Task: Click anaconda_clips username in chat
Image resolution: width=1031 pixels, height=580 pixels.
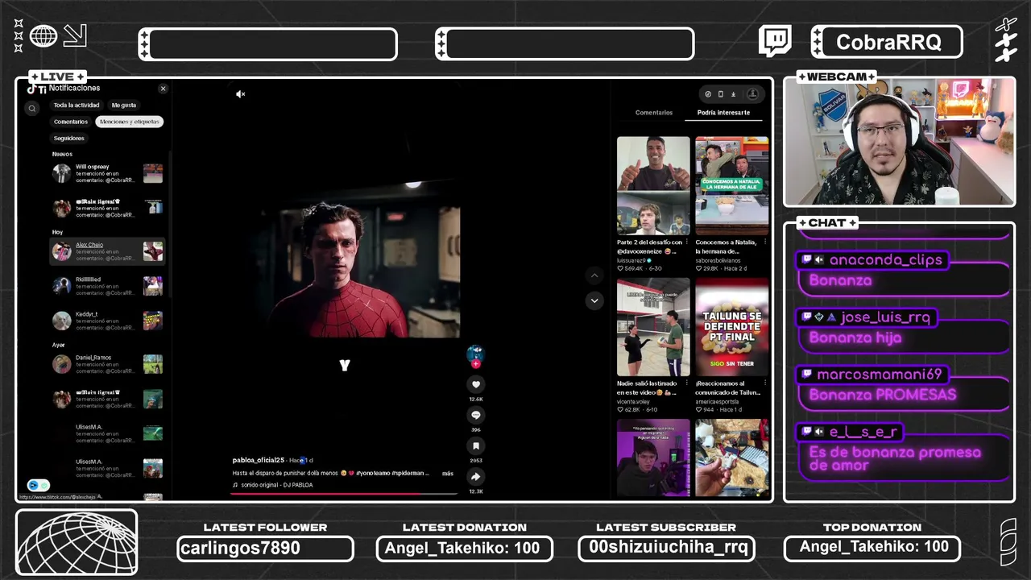Action: (885, 260)
